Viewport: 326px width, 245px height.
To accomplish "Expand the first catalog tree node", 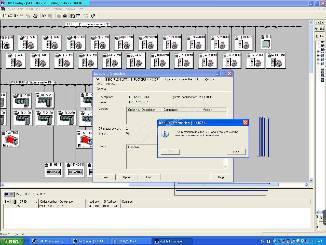I will 318,43.
